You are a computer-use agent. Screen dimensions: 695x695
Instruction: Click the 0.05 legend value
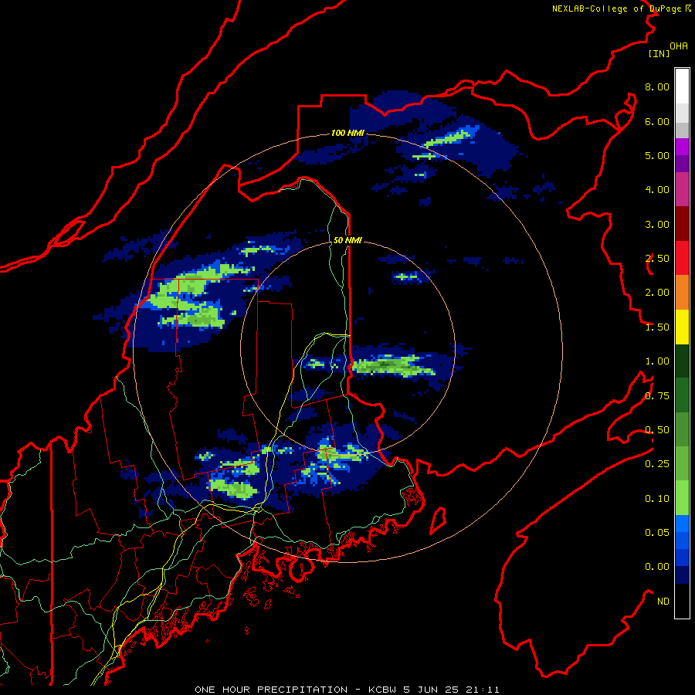pos(657,533)
